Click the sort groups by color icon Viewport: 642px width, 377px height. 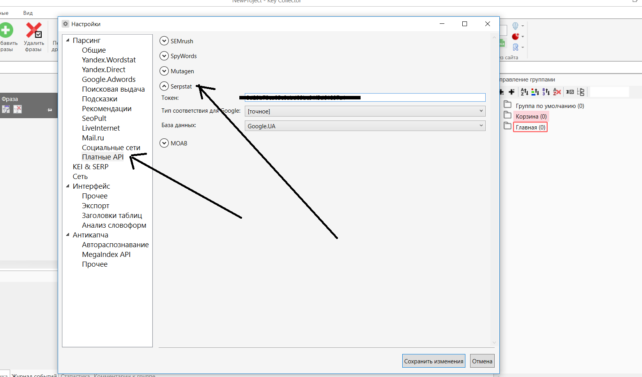(x=535, y=92)
